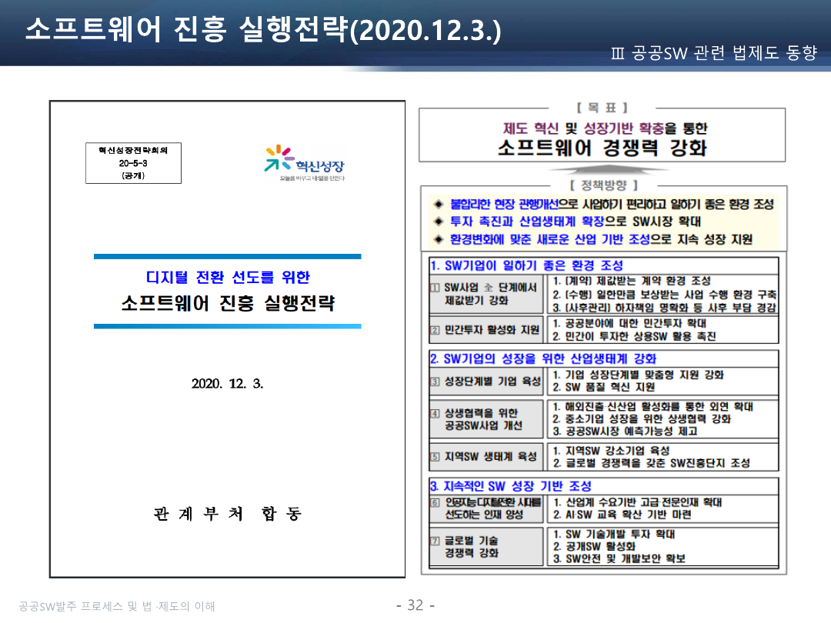Click 관계부처 합동 on the document cover
831x623 pixels.
[228, 514]
